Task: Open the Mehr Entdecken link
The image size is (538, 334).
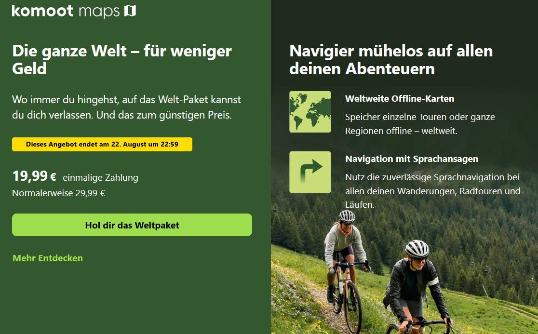Action: [48, 258]
